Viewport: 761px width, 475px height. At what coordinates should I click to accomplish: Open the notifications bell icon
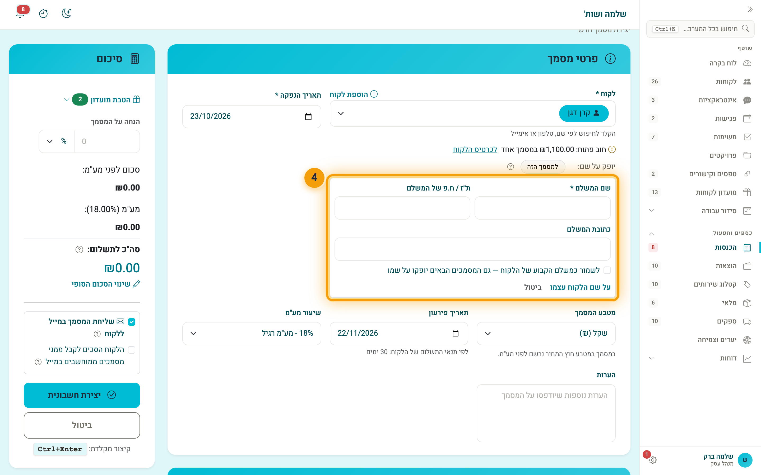point(20,13)
